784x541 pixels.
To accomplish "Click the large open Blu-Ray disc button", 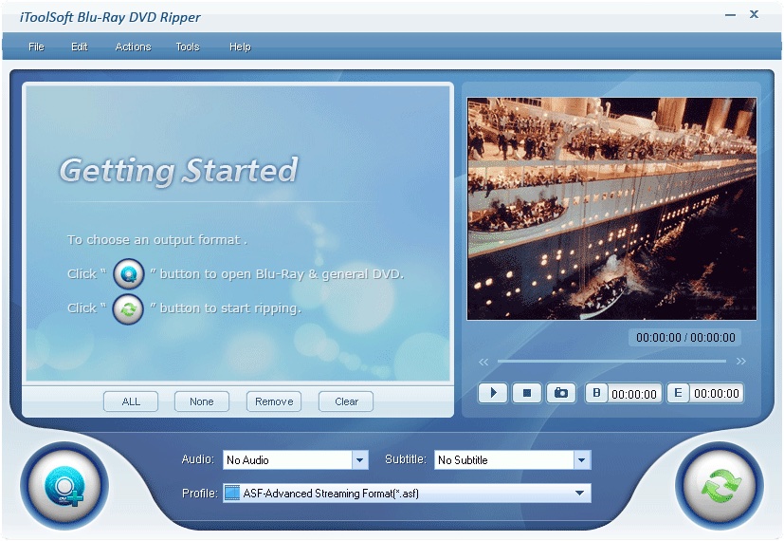I will coord(64,487).
